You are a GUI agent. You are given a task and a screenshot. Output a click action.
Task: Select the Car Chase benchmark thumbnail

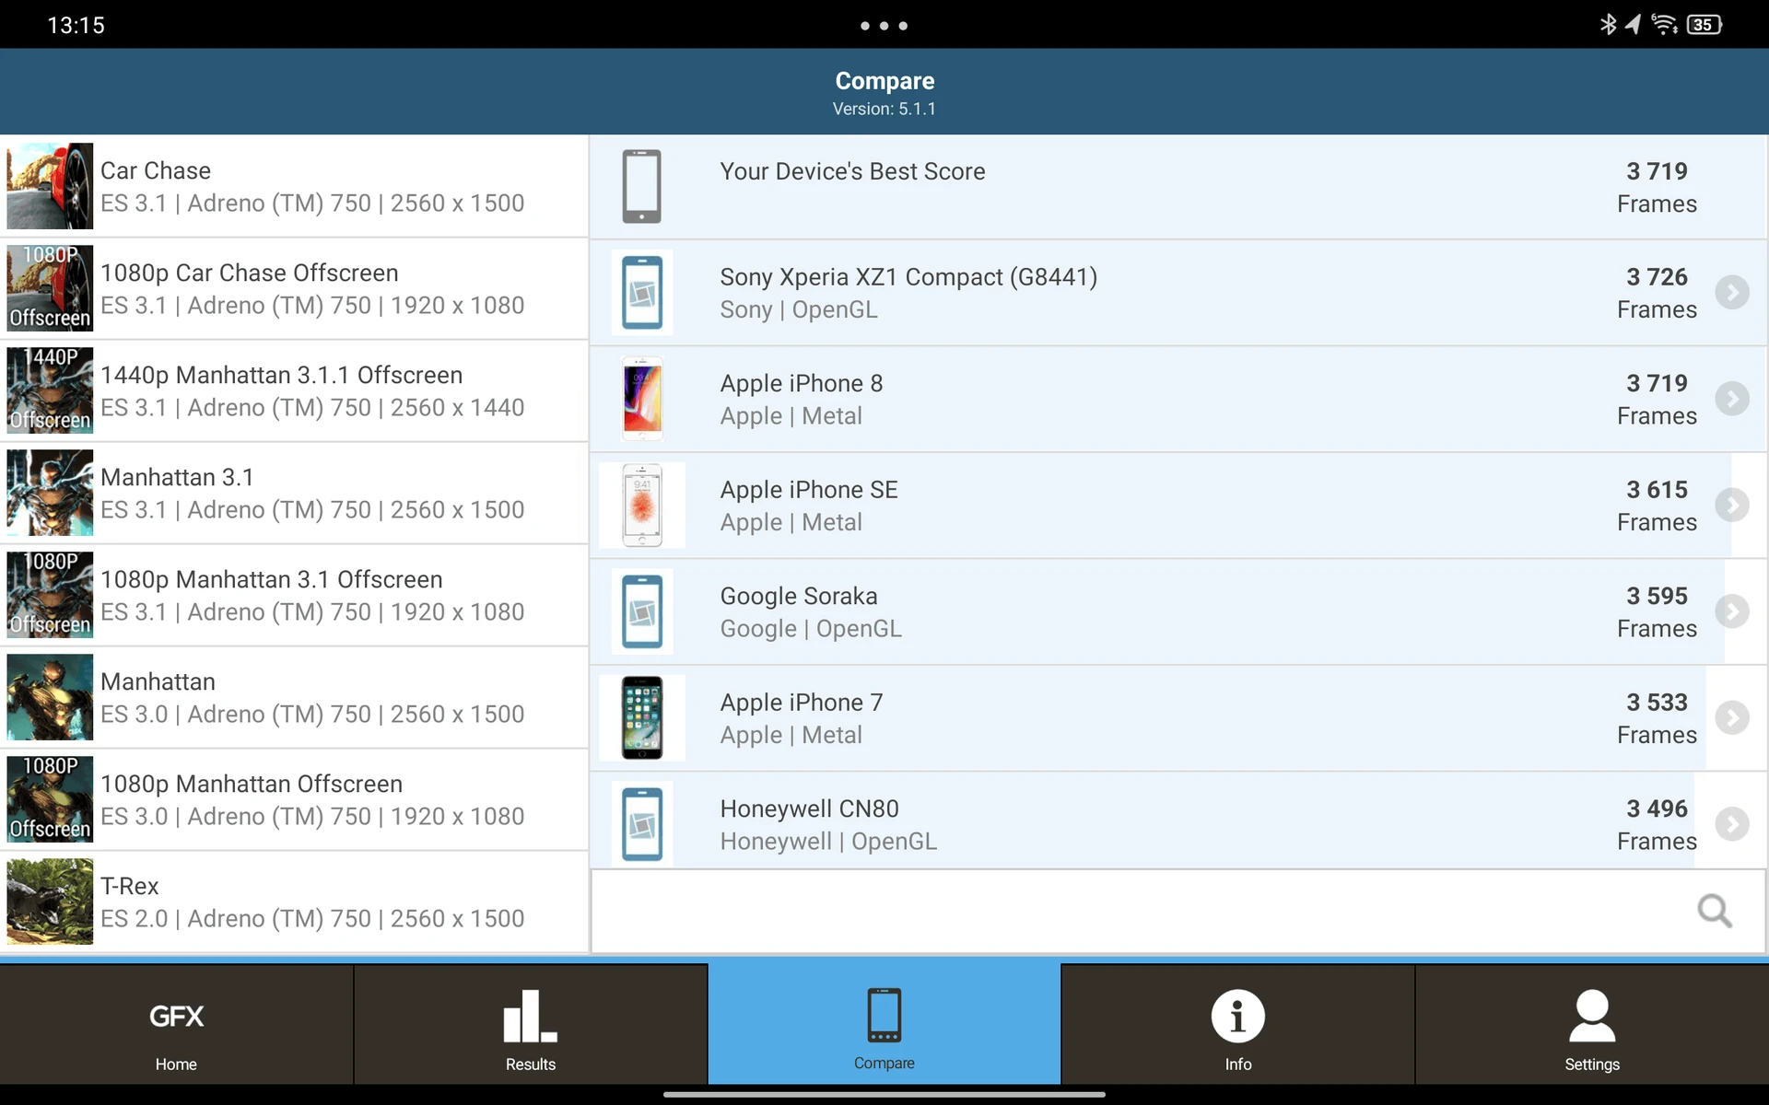(50, 186)
